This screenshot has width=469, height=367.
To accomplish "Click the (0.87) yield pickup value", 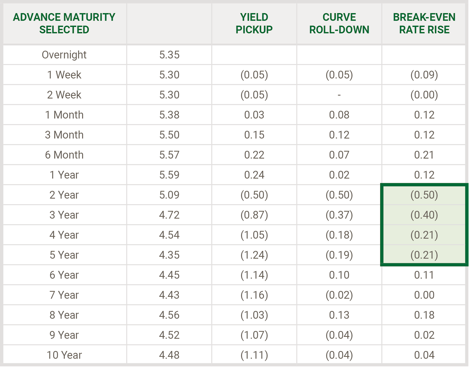I will pyautogui.click(x=254, y=215).
